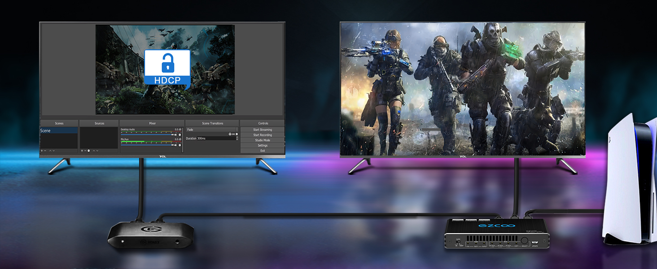The height and width of the screenshot is (269, 657).
Task: Add a scene transition with plus icon
Action: [x=230, y=134]
